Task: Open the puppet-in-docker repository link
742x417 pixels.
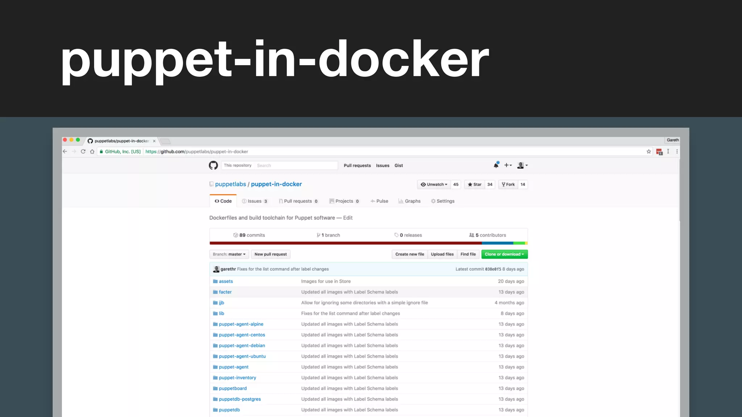Action: 276,184
